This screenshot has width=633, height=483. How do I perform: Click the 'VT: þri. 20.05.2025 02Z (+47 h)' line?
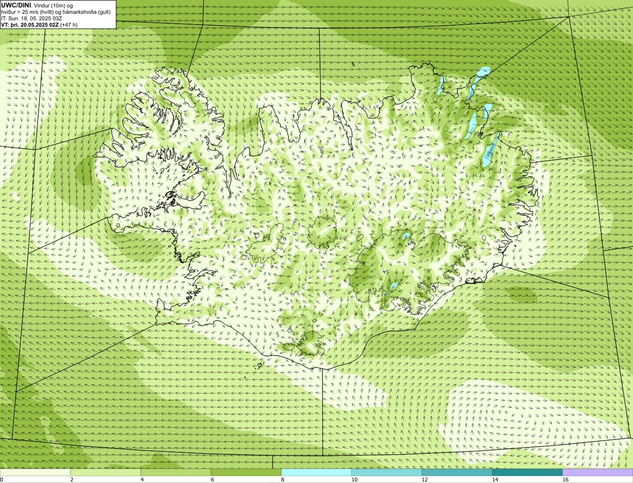[39, 24]
